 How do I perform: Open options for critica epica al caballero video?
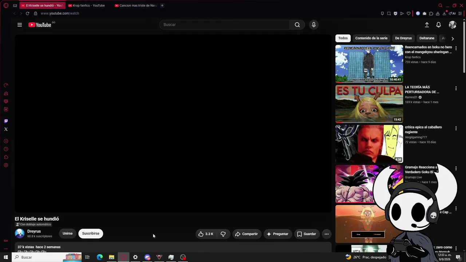tap(456, 128)
